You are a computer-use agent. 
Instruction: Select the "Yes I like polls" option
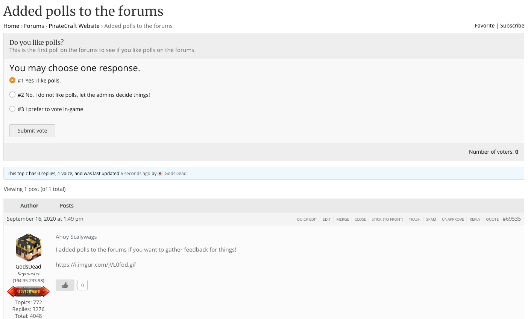coord(12,80)
